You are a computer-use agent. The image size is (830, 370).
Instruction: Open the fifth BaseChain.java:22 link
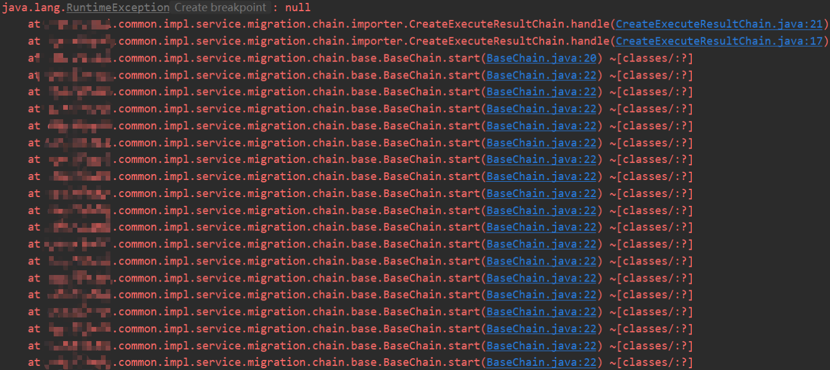tap(542, 143)
